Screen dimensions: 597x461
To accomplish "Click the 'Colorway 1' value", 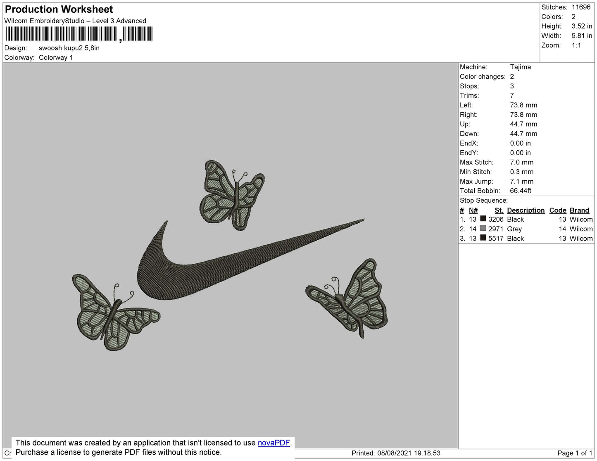I will point(56,57).
